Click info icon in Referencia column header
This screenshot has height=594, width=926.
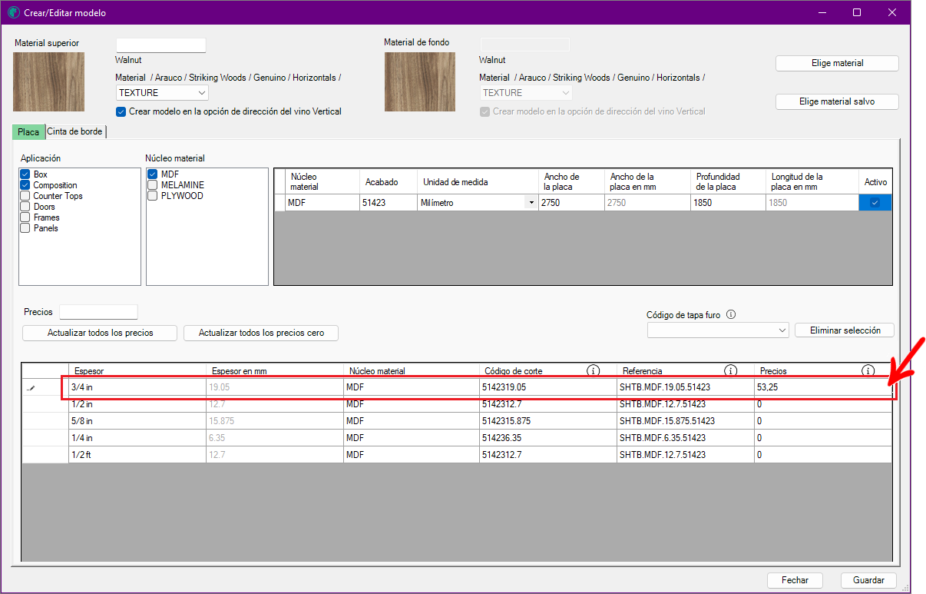[730, 371]
